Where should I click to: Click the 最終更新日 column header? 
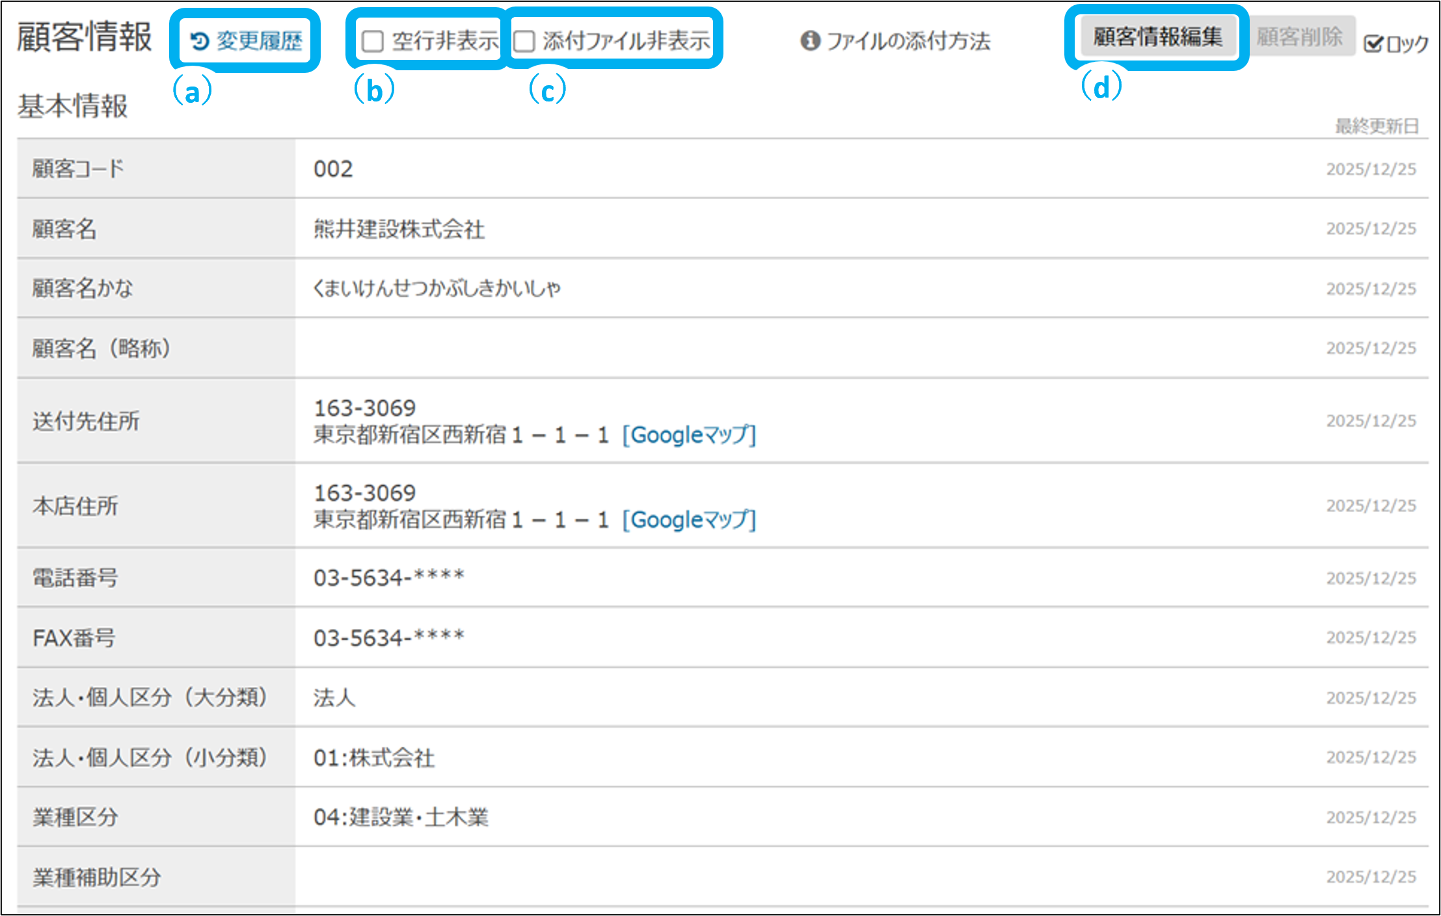tap(1377, 126)
